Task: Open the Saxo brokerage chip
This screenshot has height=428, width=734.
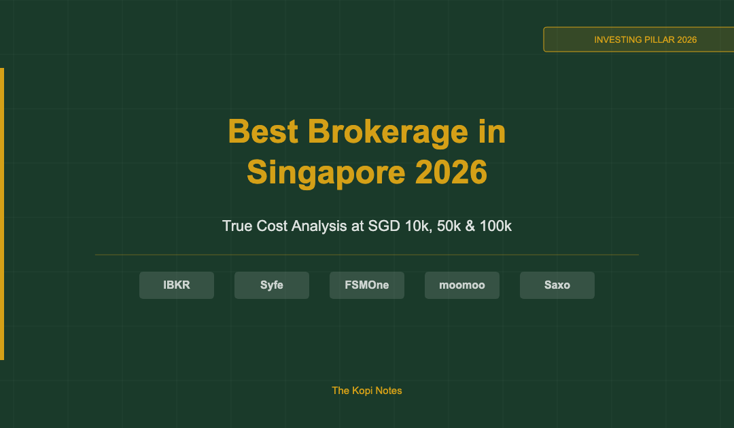Action: (557, 285)
